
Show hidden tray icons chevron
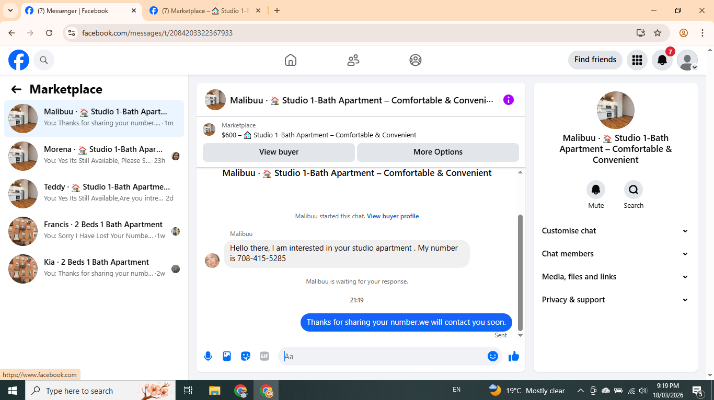(580, 391)
